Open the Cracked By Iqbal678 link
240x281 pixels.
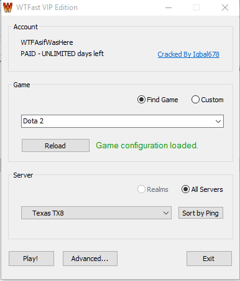tap(188, 54)
